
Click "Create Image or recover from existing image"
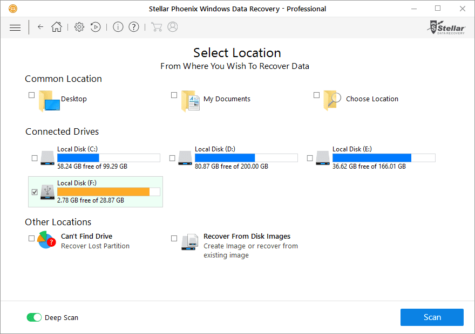(x=250, y=250)
